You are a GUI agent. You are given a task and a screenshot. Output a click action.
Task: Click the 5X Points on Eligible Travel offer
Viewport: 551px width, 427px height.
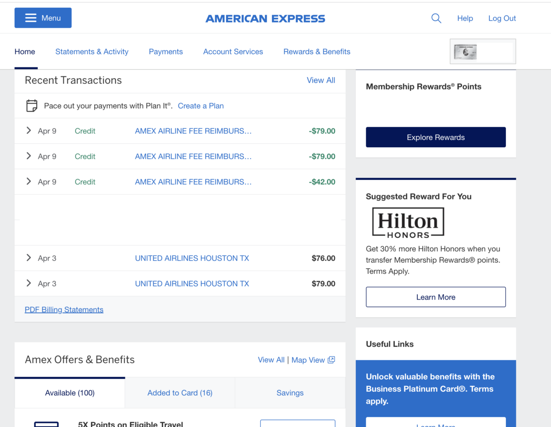point(130,424)
